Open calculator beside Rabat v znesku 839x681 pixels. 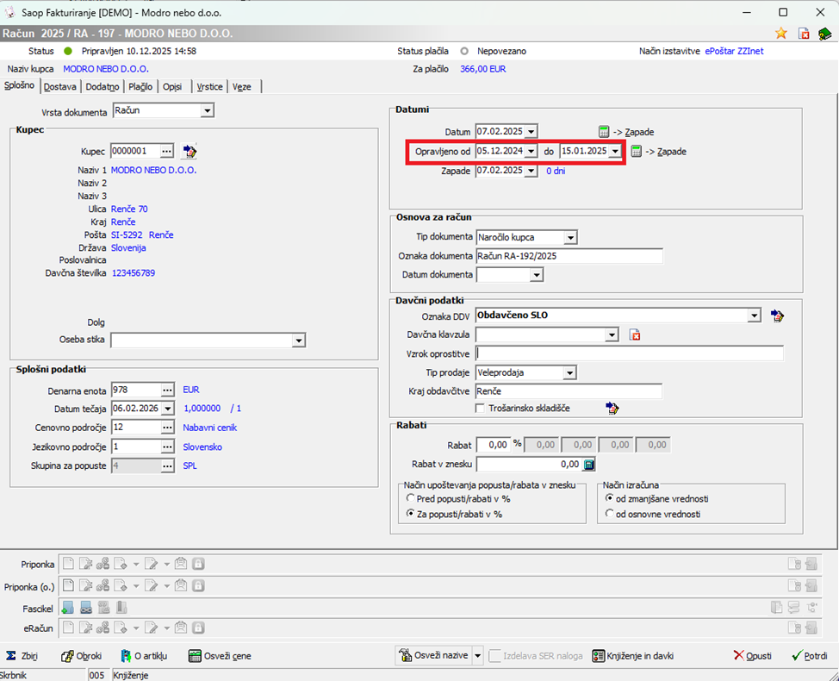588,464
